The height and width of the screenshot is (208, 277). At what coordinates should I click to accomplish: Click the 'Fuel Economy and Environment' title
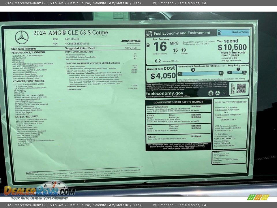pyautogui.click(x=182, y=33)
